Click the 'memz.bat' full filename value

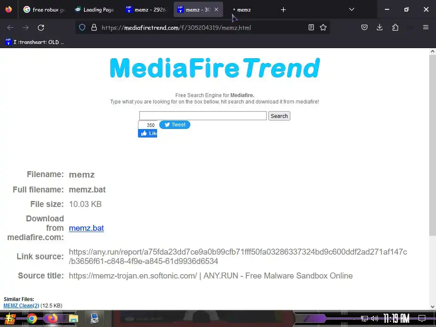87,189
